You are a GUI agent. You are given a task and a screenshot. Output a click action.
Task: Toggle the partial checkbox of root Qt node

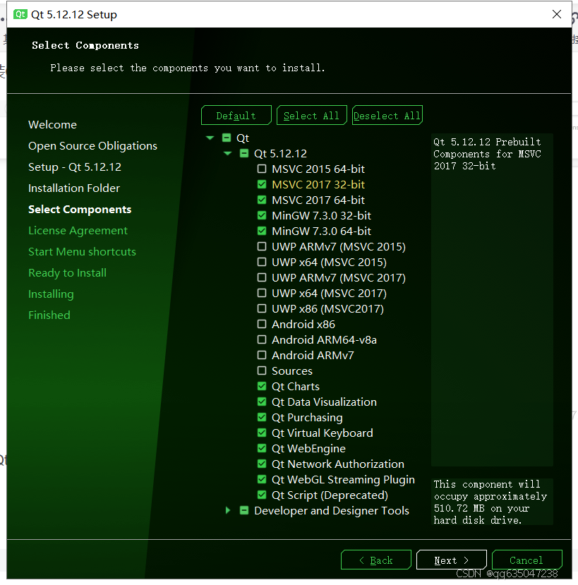coord(227,138)
